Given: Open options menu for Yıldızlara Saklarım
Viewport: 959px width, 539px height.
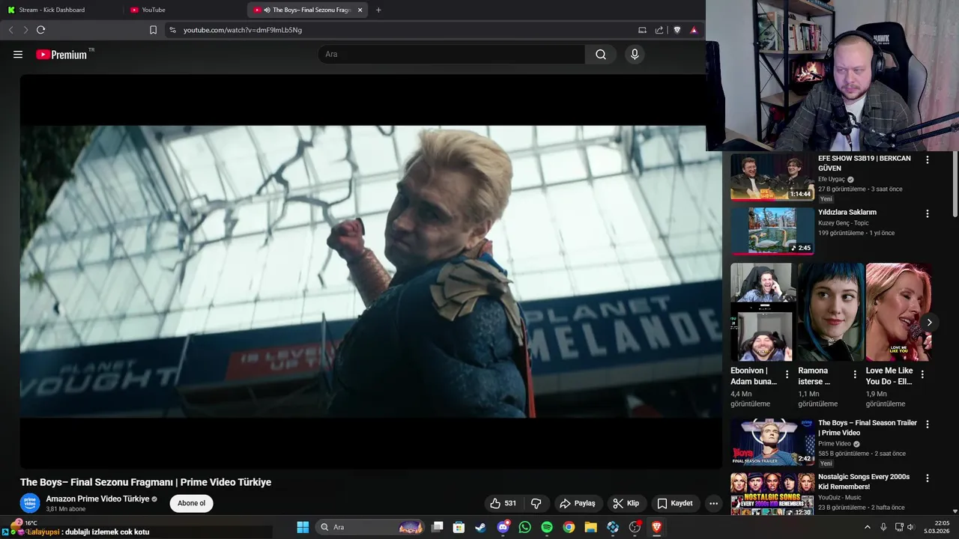Looking at the screenshot, I should 928,213.
